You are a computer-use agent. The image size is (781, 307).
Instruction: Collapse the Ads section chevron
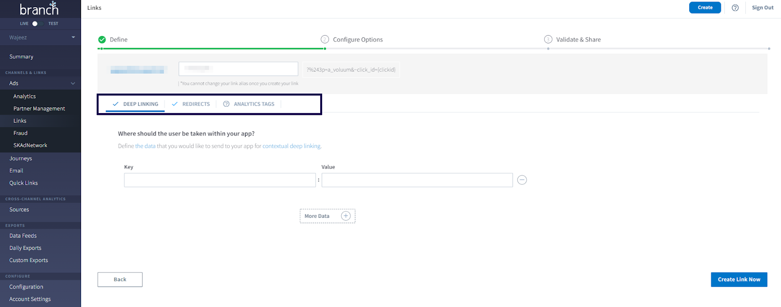point(73,83)
